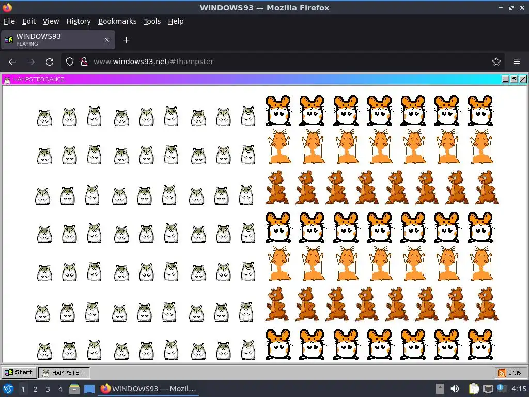
Task: Open the Firefox hamburger menu
Action: point(516,62)
